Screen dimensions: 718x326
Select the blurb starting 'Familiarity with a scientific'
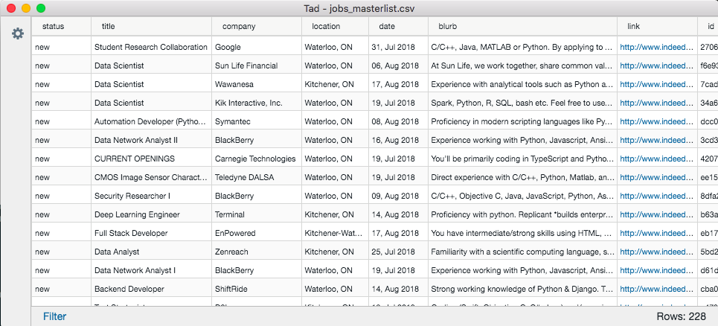(522, 252)
